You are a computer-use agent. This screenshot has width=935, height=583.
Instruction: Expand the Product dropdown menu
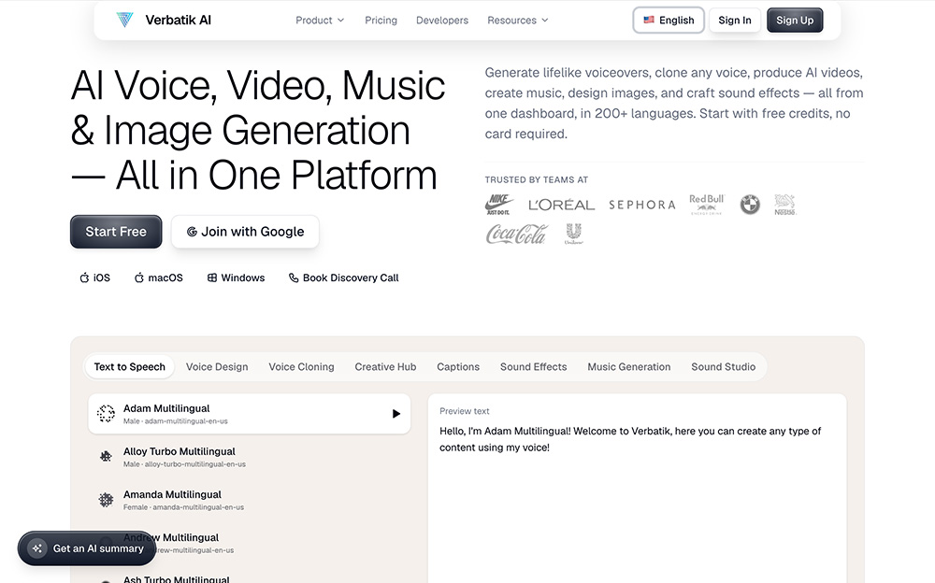click(x=320, y=21)
